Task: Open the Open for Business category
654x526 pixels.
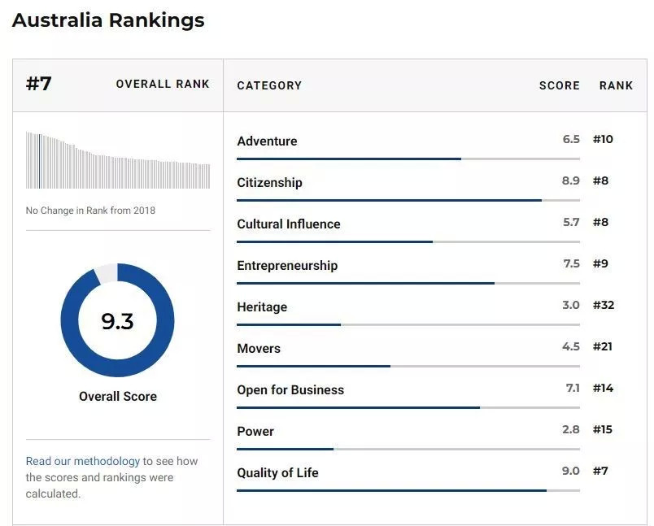Action: [x=290, y=390]
